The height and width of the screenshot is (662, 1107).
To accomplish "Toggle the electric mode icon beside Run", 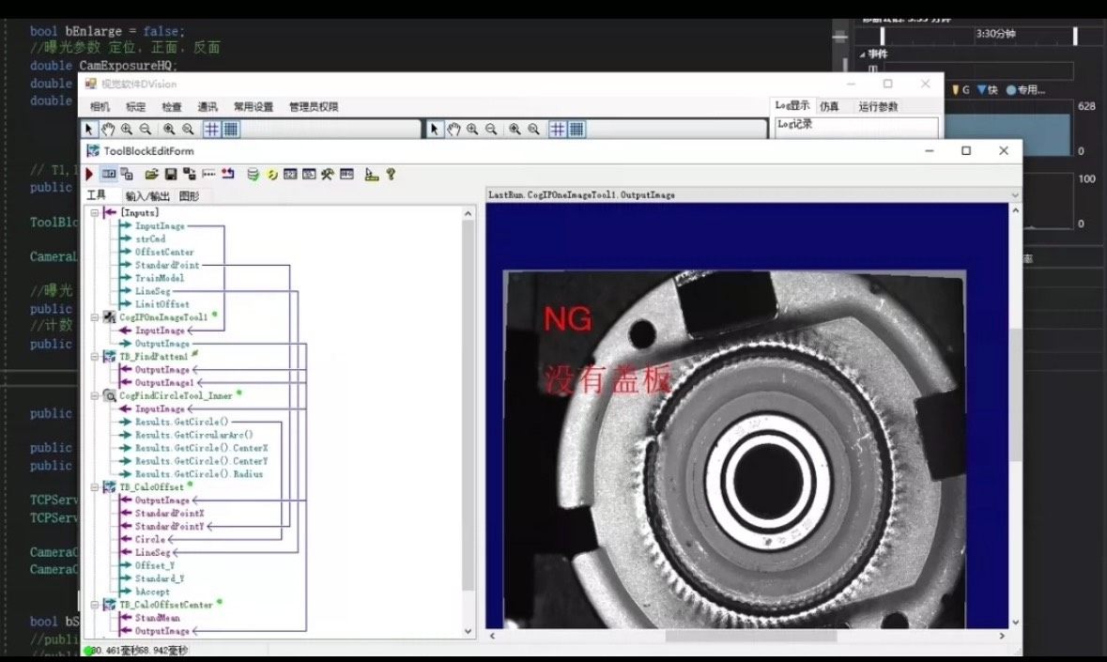I will (108, 174).
